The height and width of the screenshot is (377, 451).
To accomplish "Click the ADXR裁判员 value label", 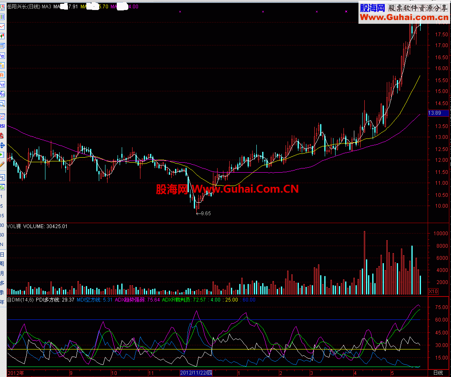I will (184, 299).
